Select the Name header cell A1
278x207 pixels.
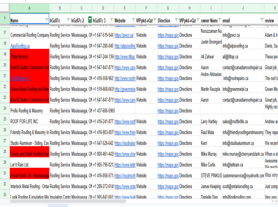[29, 19]
